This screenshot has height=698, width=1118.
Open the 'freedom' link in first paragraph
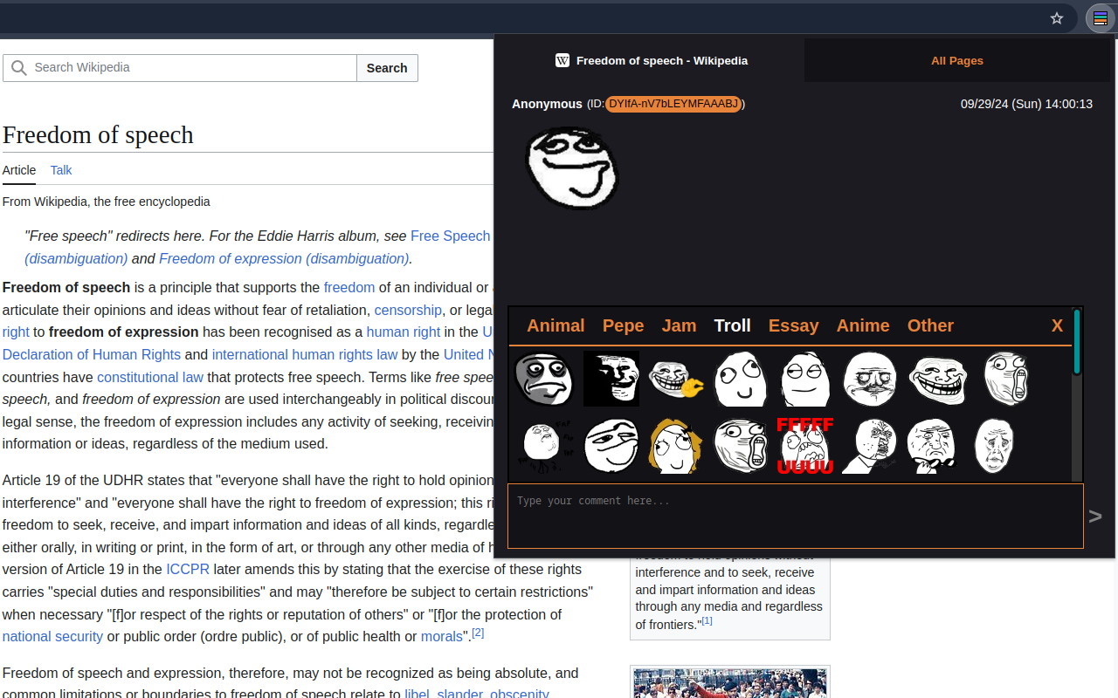[x=349, y=287]
